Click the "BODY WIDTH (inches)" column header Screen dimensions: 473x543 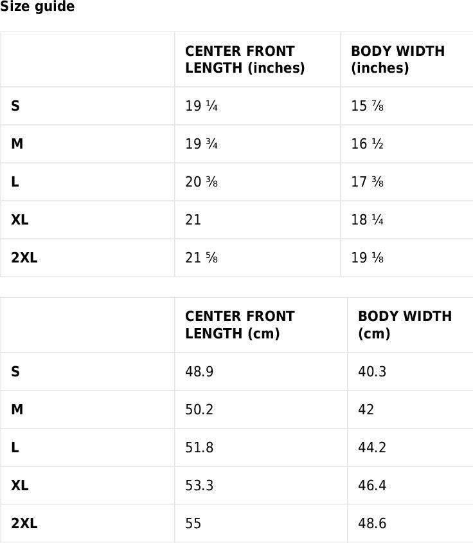point(398,60)
